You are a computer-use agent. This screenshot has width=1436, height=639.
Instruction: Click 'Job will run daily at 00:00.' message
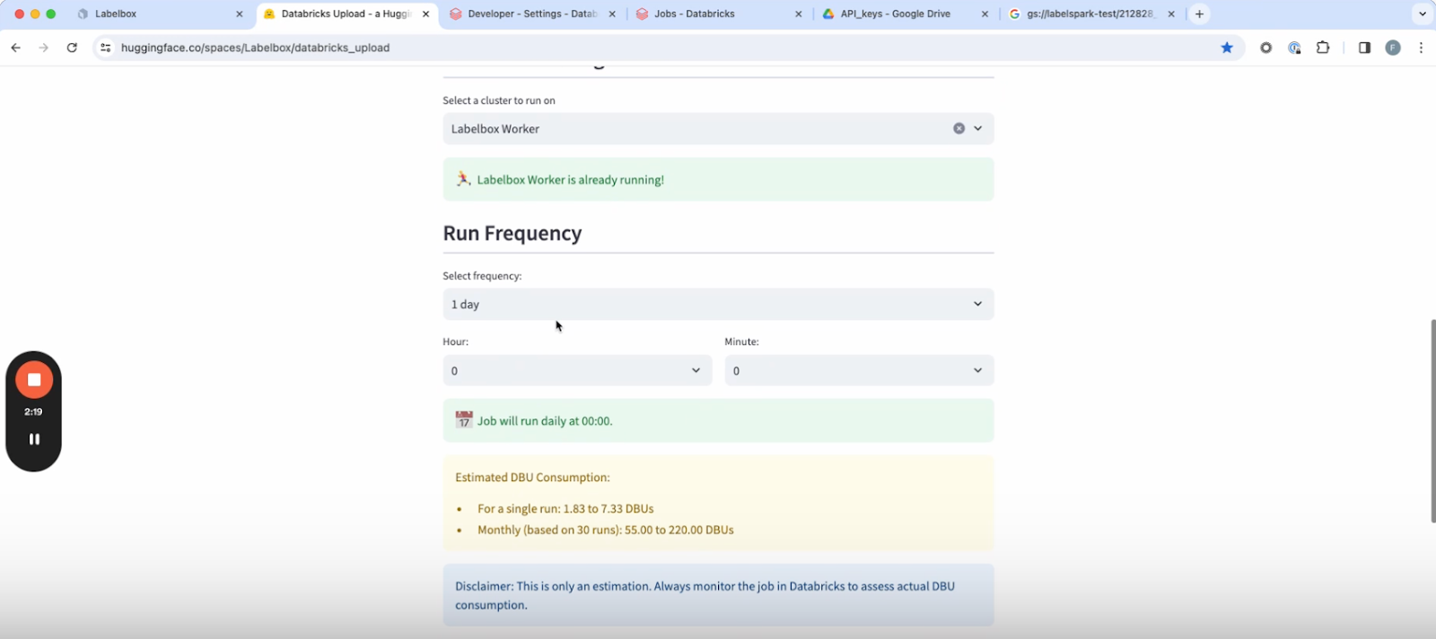(x=545, y=421)
